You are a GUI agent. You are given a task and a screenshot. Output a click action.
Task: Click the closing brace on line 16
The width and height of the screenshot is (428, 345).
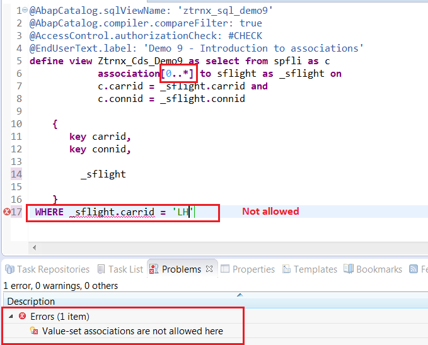pyautogui.click(x=55, y=200)
